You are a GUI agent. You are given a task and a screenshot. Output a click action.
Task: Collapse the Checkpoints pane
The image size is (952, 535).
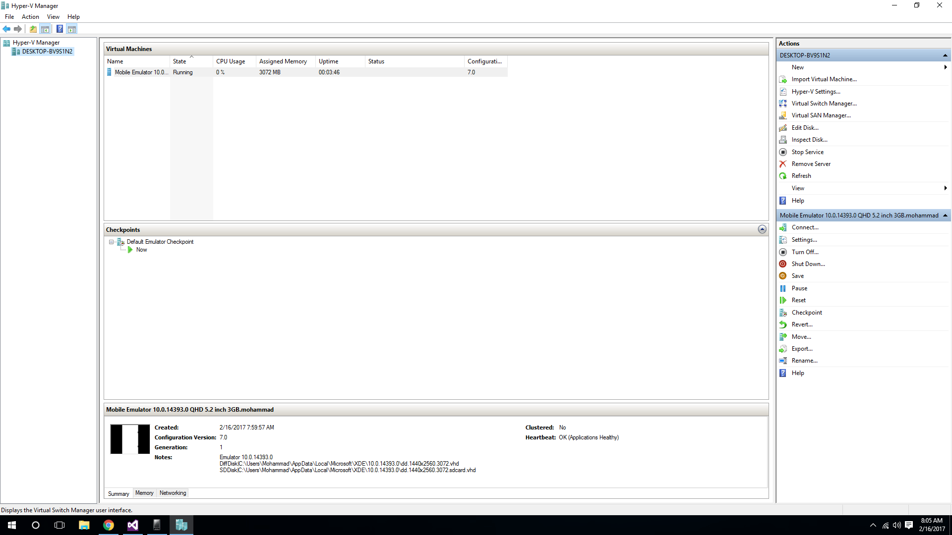762,229
